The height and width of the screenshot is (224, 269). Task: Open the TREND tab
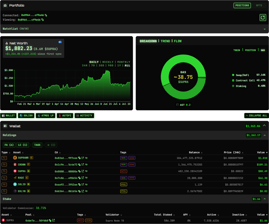click(x=165, y=41)
